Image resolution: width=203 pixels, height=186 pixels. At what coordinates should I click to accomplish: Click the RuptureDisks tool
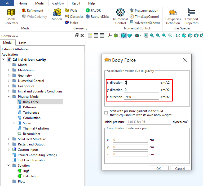pyautogui.click(x=97, y=17)
